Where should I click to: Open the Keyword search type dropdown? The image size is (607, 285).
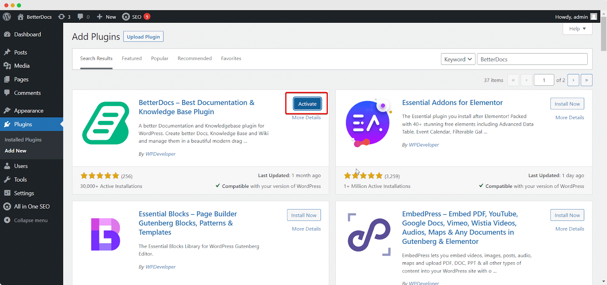tap(458, 59)
